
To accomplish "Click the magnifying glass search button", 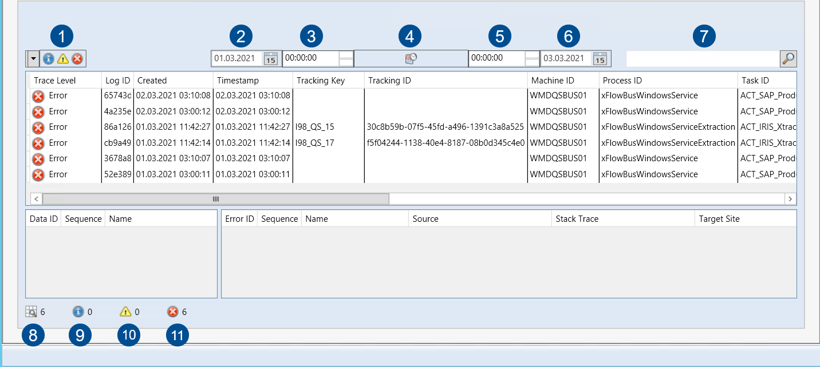I will tap(789, 58).
